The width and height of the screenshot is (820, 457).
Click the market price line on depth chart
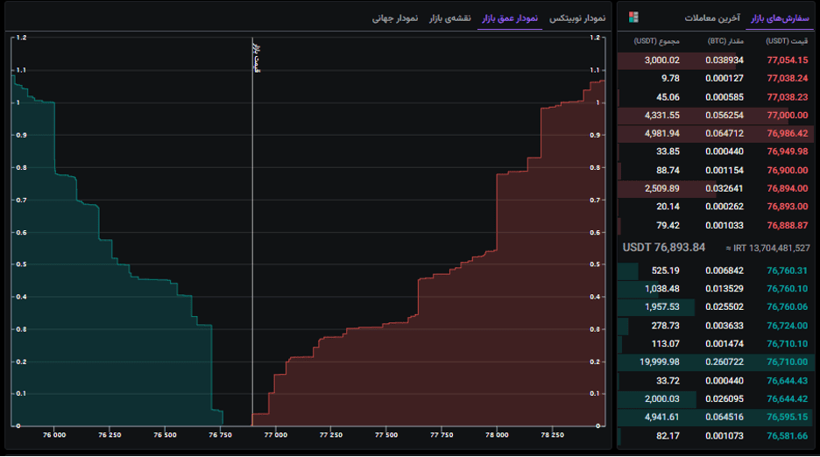pos(252,231)
